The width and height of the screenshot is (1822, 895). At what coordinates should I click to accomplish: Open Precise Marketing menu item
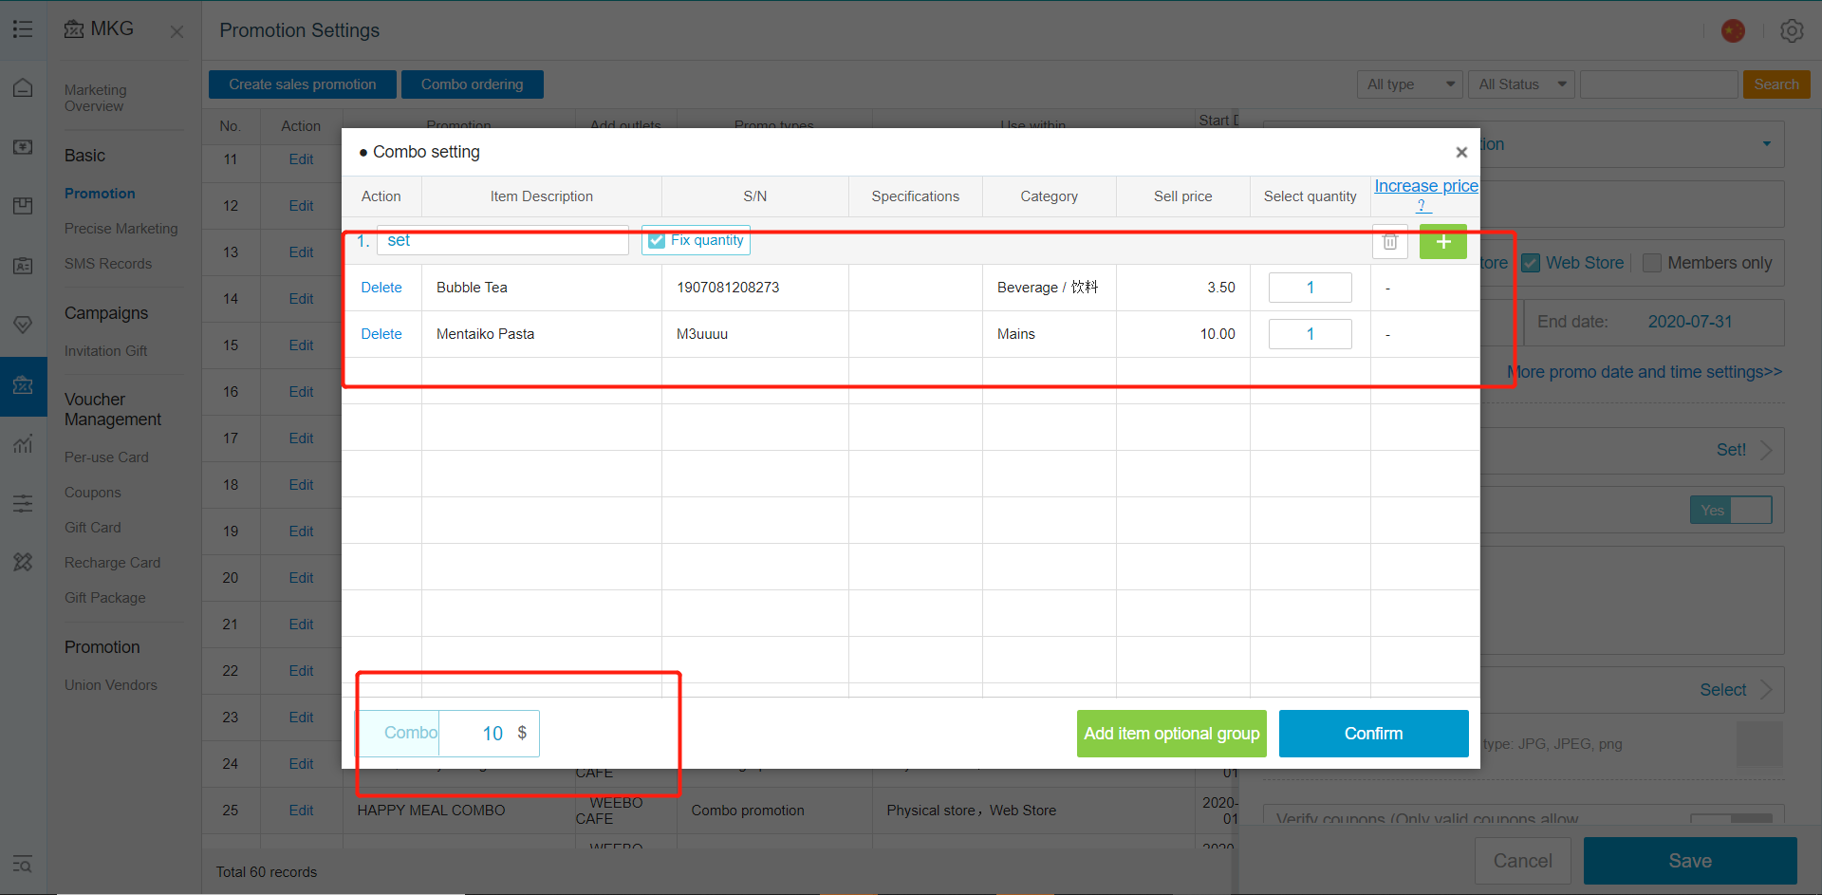tap(121, 229)
